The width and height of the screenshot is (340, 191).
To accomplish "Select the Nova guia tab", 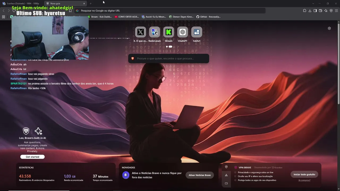I will (65, 3).
